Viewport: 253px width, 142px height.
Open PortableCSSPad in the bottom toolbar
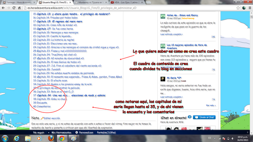click(x=106, y=133)
